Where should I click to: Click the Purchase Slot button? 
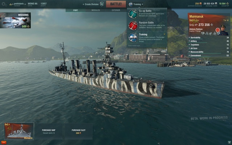coord(78,131)
